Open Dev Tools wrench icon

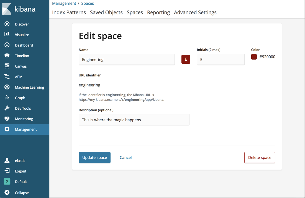(7, 108)
